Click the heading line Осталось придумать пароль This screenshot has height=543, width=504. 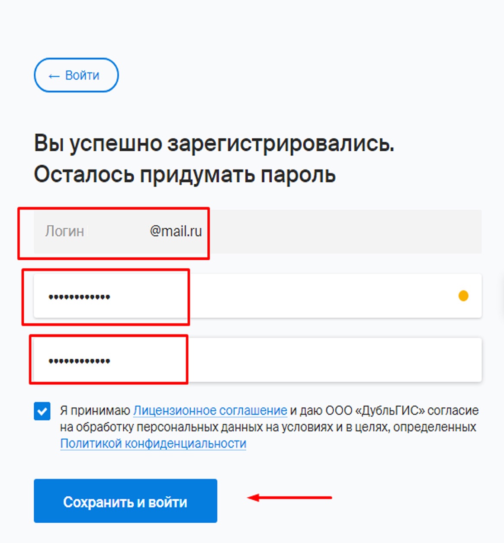(x=185, y=175)
